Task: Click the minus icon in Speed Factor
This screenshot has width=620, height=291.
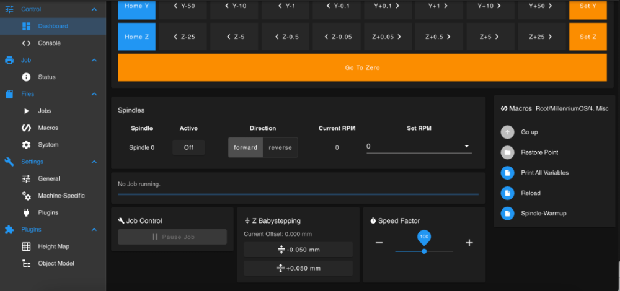Action: coord(379,243)
